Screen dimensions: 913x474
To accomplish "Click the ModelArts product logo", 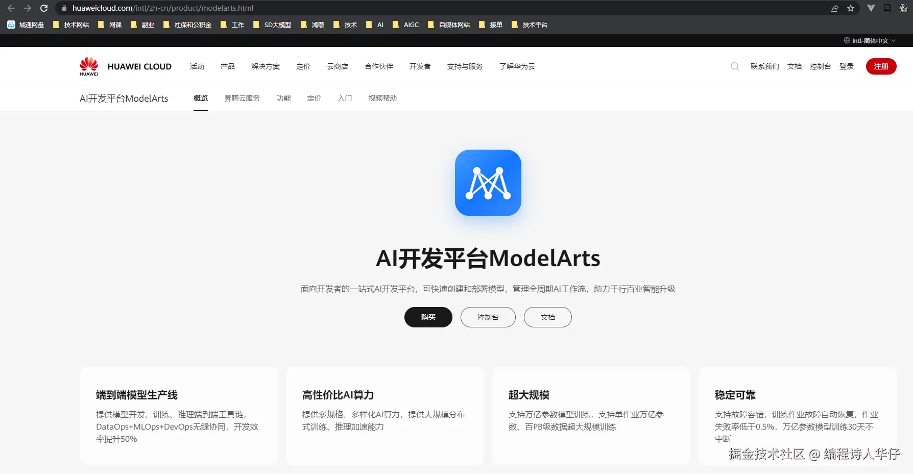I will click(488, 183).
